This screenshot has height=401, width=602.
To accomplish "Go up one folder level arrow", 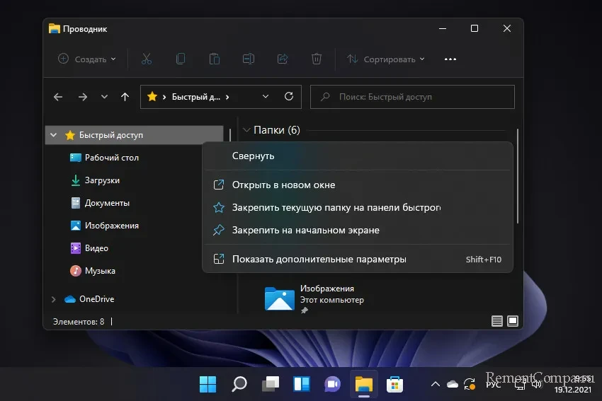I will point(125,97).
